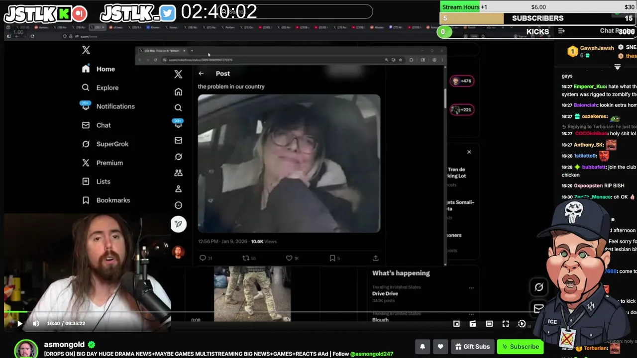This screenshot has height=358, width=637.
Task: Click the search icon in the post window
Action: tap(178, 108)
